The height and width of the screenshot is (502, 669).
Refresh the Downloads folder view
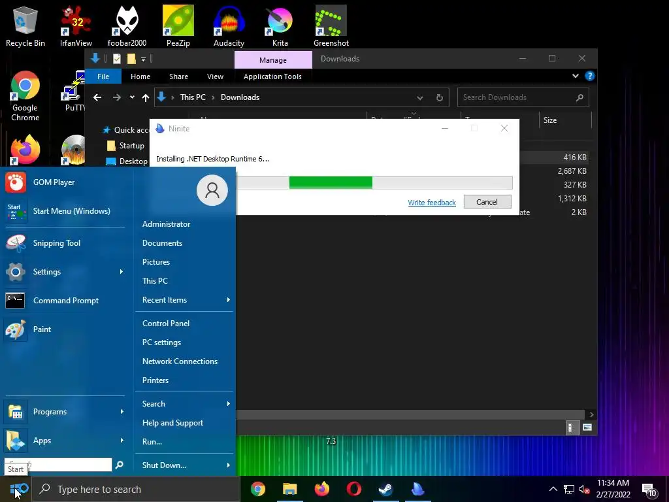(440, 97)
